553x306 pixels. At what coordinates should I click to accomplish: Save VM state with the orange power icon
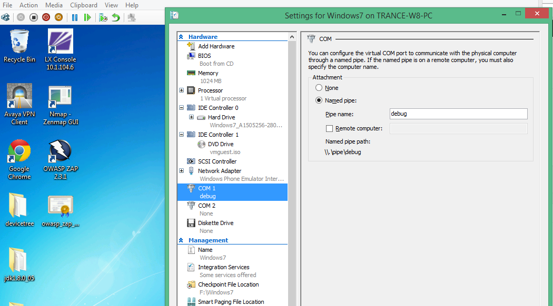[x=58, y=17]
